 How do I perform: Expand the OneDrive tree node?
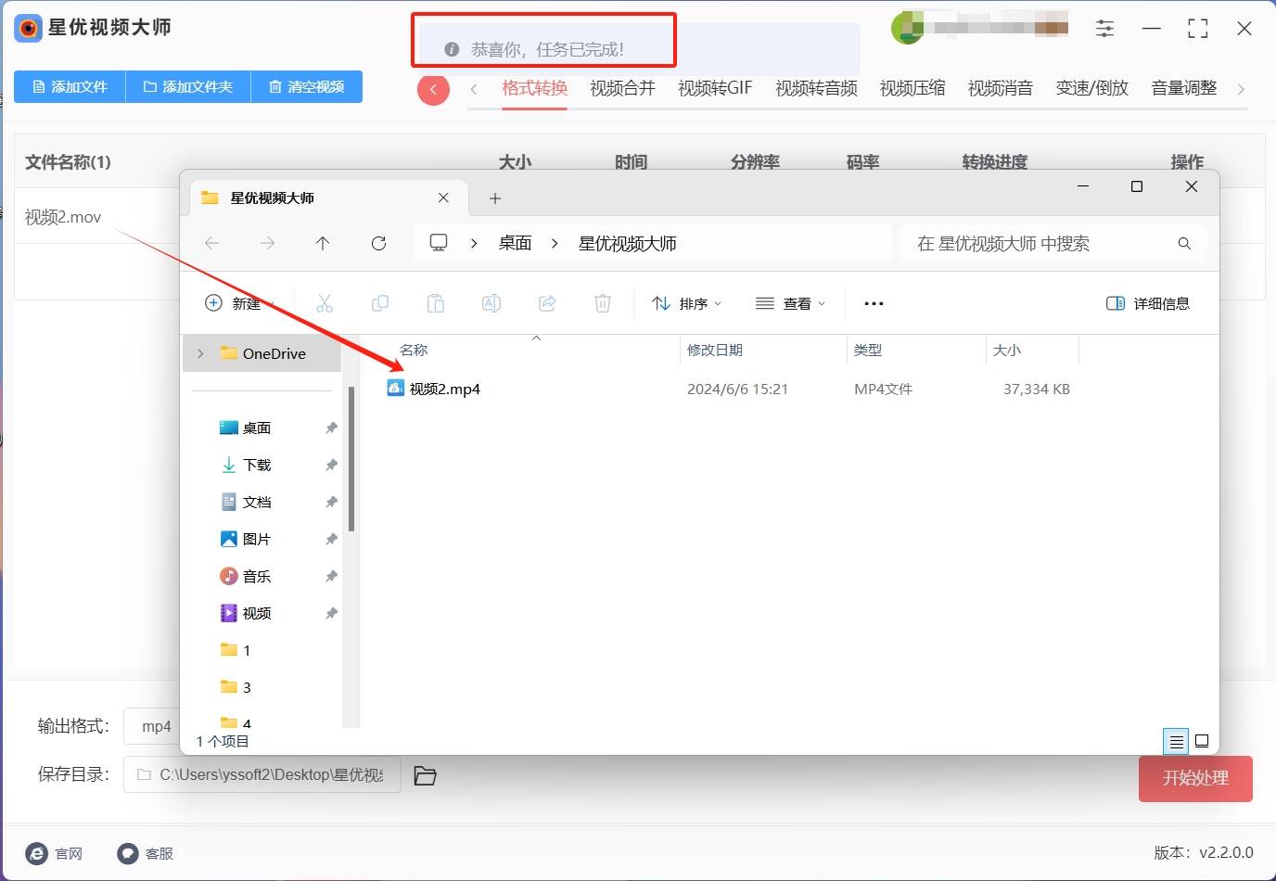click(200, 353)
